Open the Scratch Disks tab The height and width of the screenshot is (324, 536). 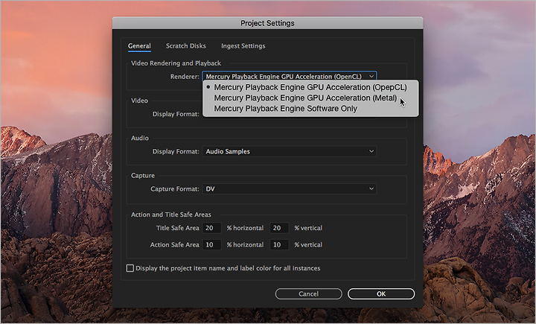(x=185, y=46)
